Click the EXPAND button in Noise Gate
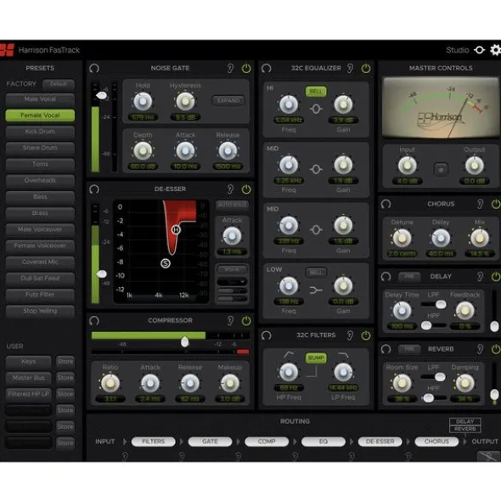The width and height of the screenshot is (501, 502). click(228, 101)
